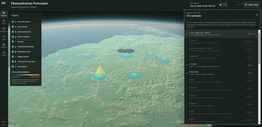
Task: Select the retrain-20260912-2030 model
Action: 221,49
